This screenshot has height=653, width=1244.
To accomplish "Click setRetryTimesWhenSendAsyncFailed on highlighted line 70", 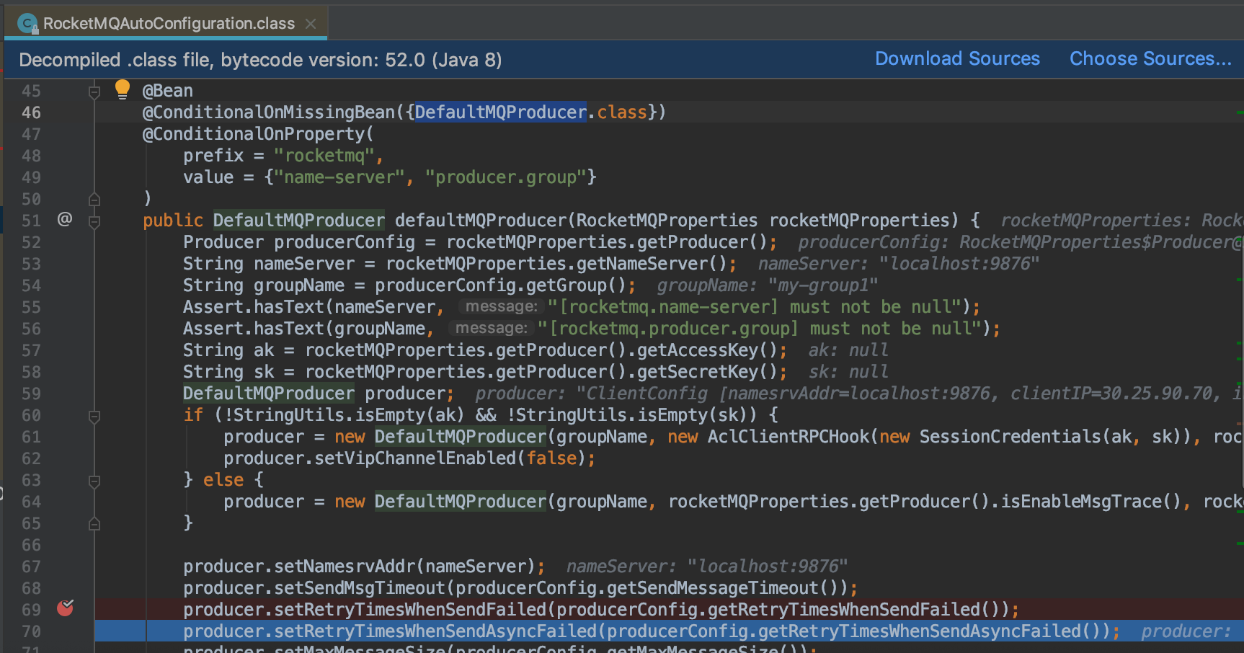I will click(x=435, y=631).
